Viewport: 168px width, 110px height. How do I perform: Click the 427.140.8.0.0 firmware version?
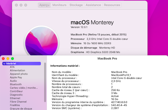[x=119, y=102]
